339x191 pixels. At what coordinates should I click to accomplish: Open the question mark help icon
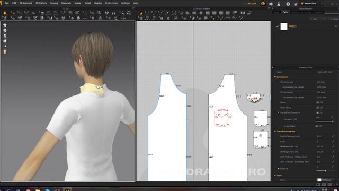point(288,4)
